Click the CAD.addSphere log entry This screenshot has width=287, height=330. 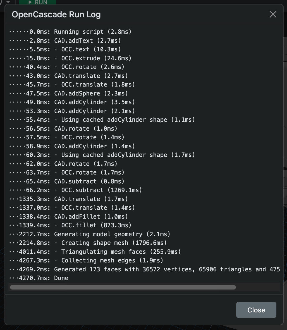click(x=91, y=94)
